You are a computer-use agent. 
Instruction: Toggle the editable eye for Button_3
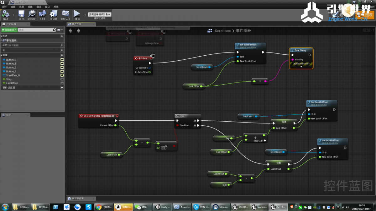point(62,71)
